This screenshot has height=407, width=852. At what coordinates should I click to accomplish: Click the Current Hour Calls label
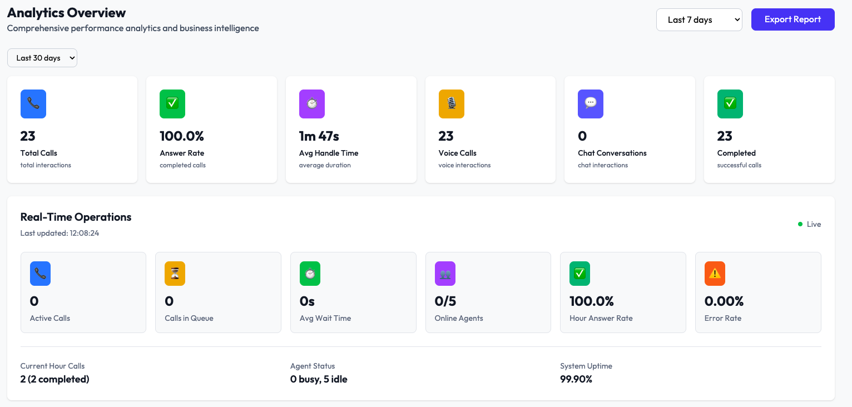tap(53, 366)
